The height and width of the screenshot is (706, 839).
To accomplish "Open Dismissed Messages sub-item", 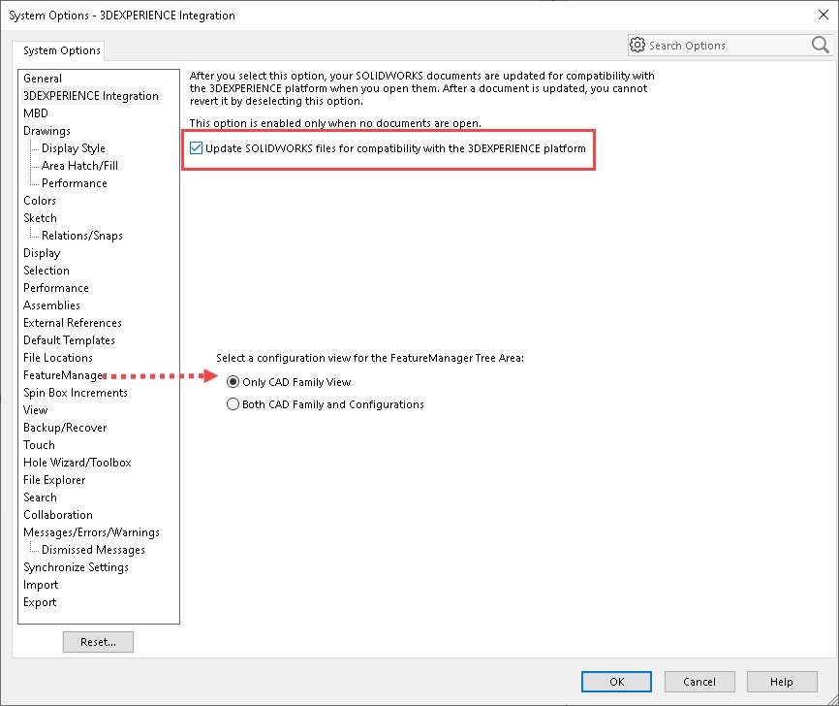I will tap(94, 550).
